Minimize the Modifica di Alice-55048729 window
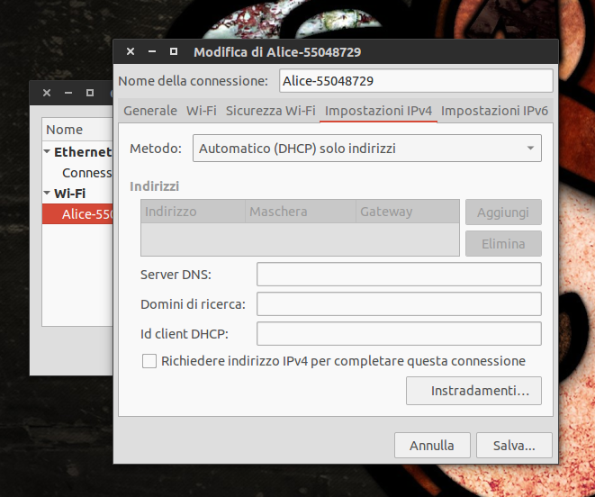 (x=152, y=51)
